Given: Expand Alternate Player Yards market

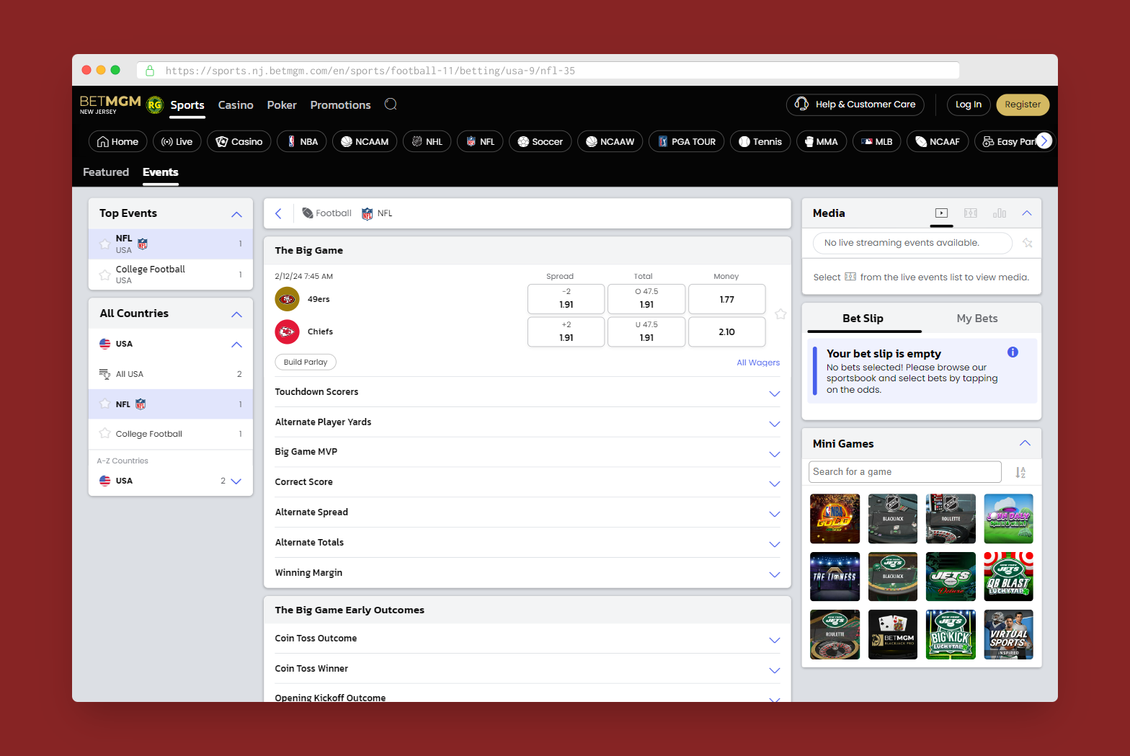Looking at the screenshot, I should tap(528, 422).
